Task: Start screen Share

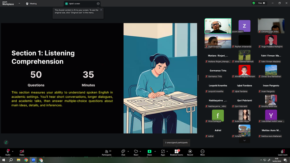Action: coord(150,153)
